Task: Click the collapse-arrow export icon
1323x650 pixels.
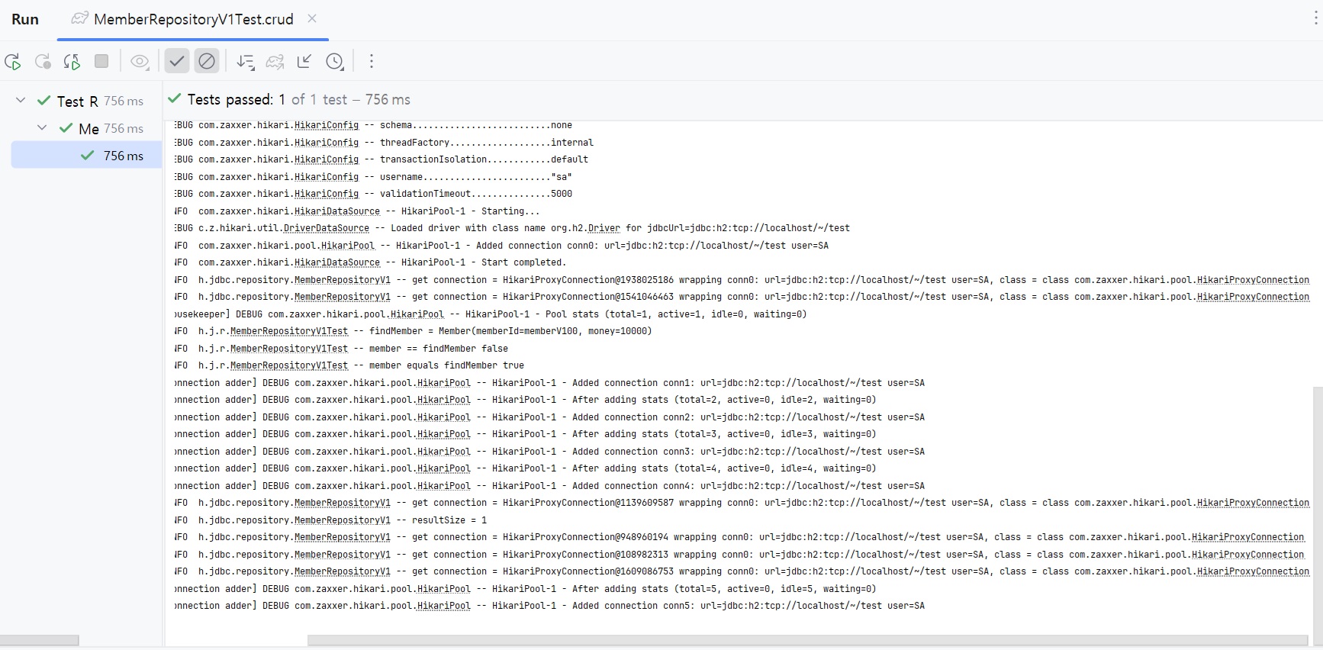Action: (x=304, y=62)
